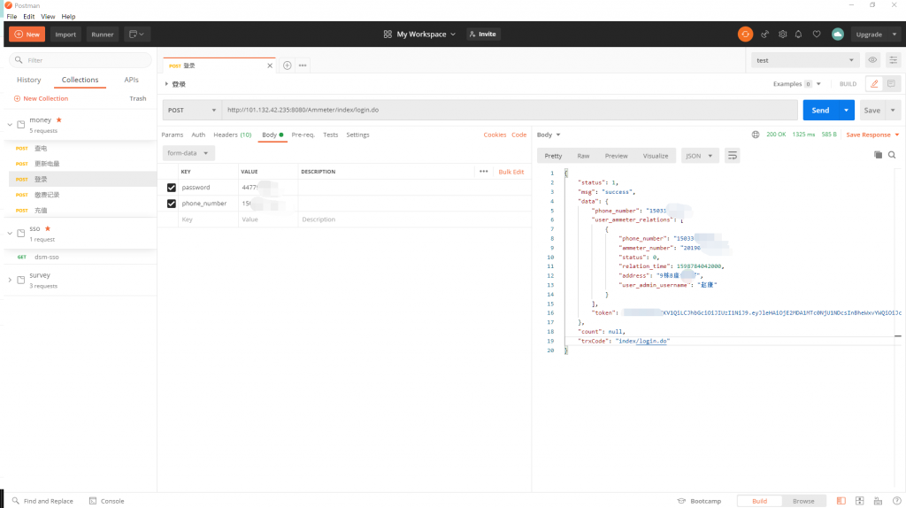The width and height of the screenshot is (906, 508).
Task: Click the orange sync status icon
Action: click(745, 34)
